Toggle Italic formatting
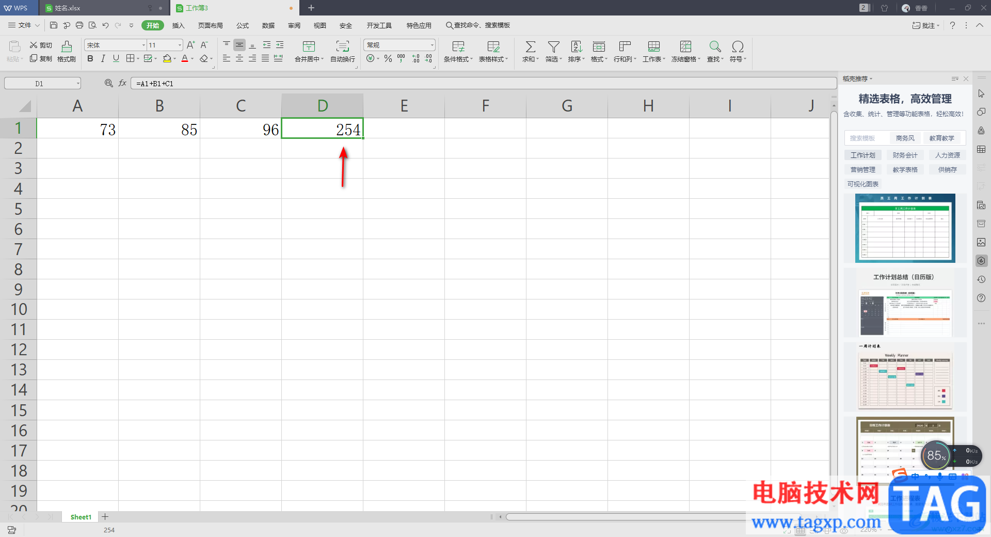The width and height of the screenshot is (991, 537). [103, 58]
